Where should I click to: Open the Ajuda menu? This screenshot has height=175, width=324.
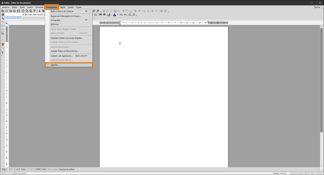(x=79, y=7)
